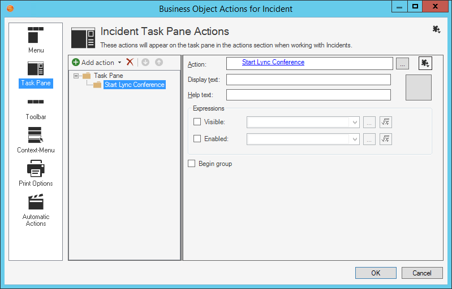Viewport: 452px width, 289px height.
Task: Select Start Lync Conference tree item
Action: pyautogui.click(x=134, y=85)
